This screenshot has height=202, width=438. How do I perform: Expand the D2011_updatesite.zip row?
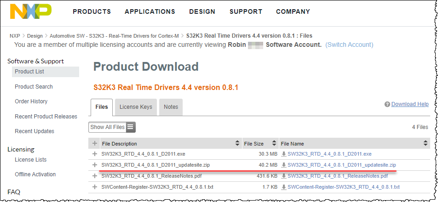(95, 165)
